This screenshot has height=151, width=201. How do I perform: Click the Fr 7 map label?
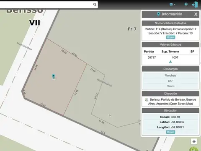coord(132,29)
